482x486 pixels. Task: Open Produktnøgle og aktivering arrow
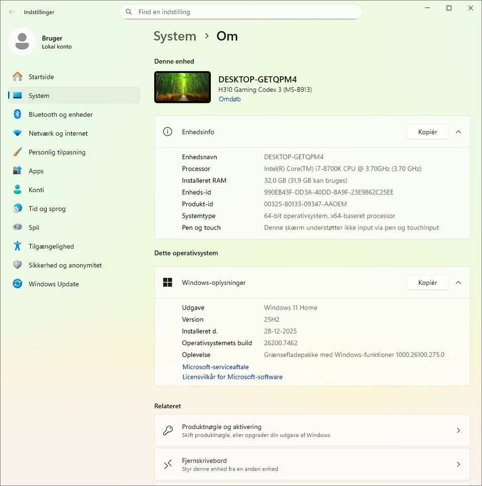458,430
